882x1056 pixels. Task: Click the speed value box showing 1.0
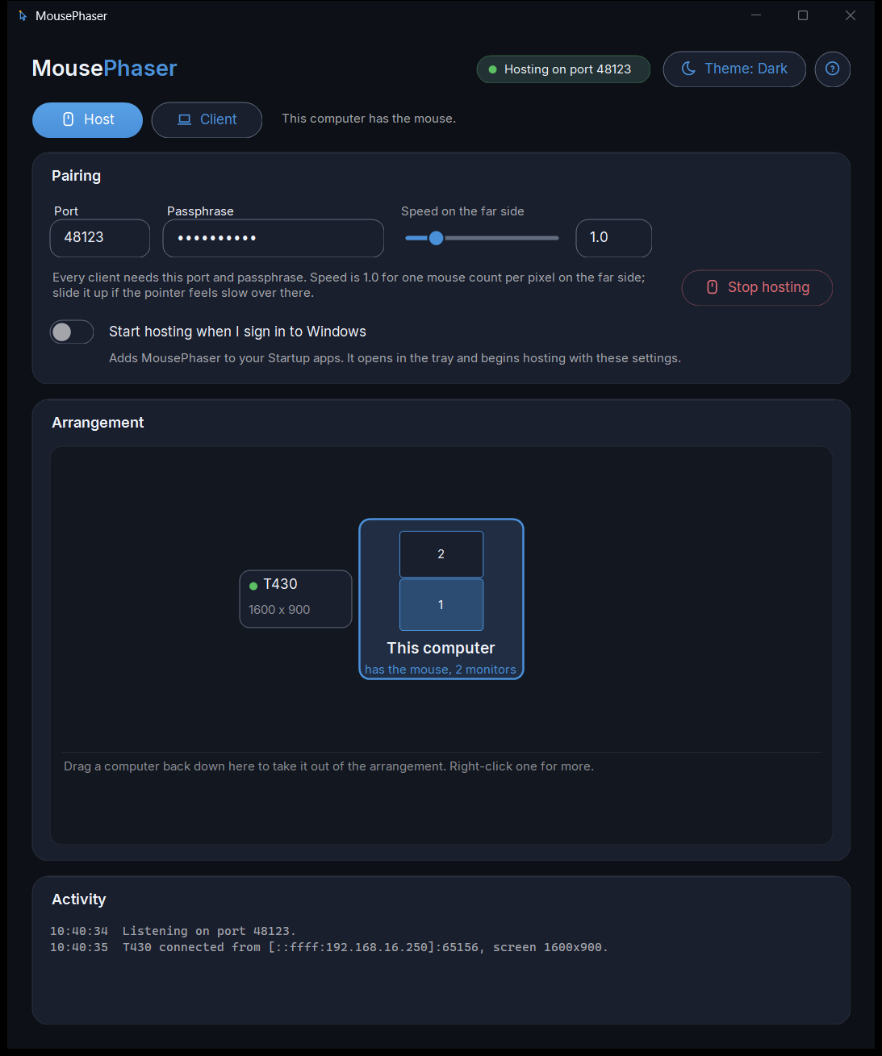(x=613, y=238)
